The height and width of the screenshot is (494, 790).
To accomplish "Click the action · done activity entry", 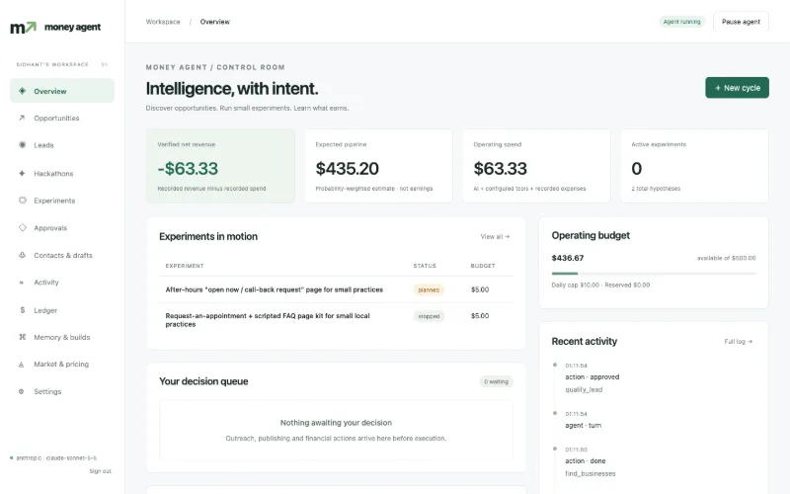I will click(585, 460).
